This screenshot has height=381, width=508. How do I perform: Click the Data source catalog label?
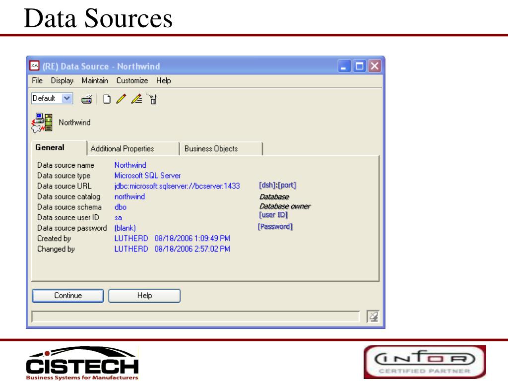coord(68,196)
